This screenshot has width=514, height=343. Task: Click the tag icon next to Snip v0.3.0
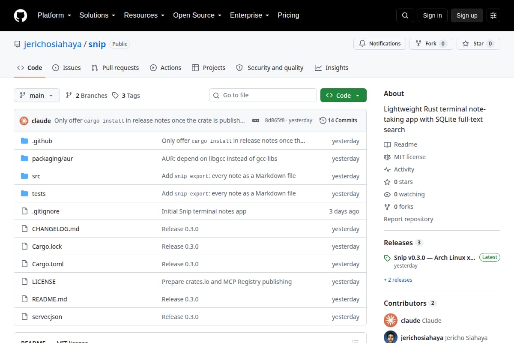(387, 258)
